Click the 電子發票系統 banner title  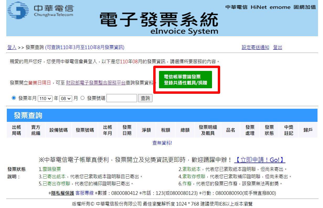coord(159,20)
